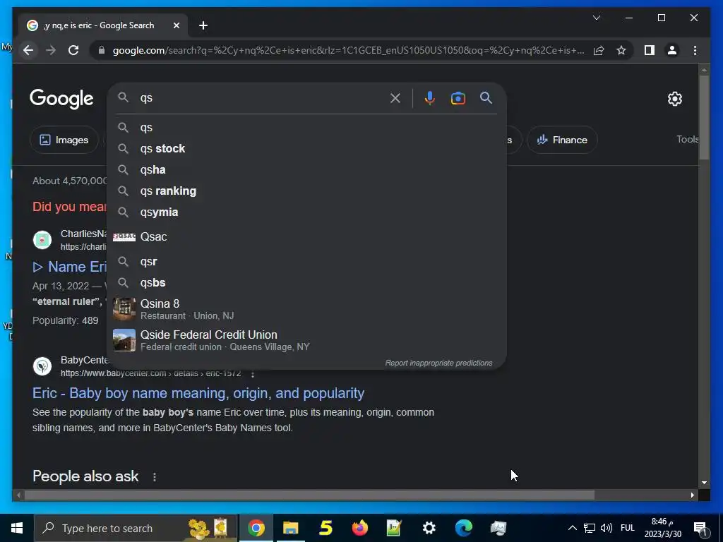Open People also ask options menu
Image resolution: width=723 pixels, height=542 pixels.
click(155, 477)
